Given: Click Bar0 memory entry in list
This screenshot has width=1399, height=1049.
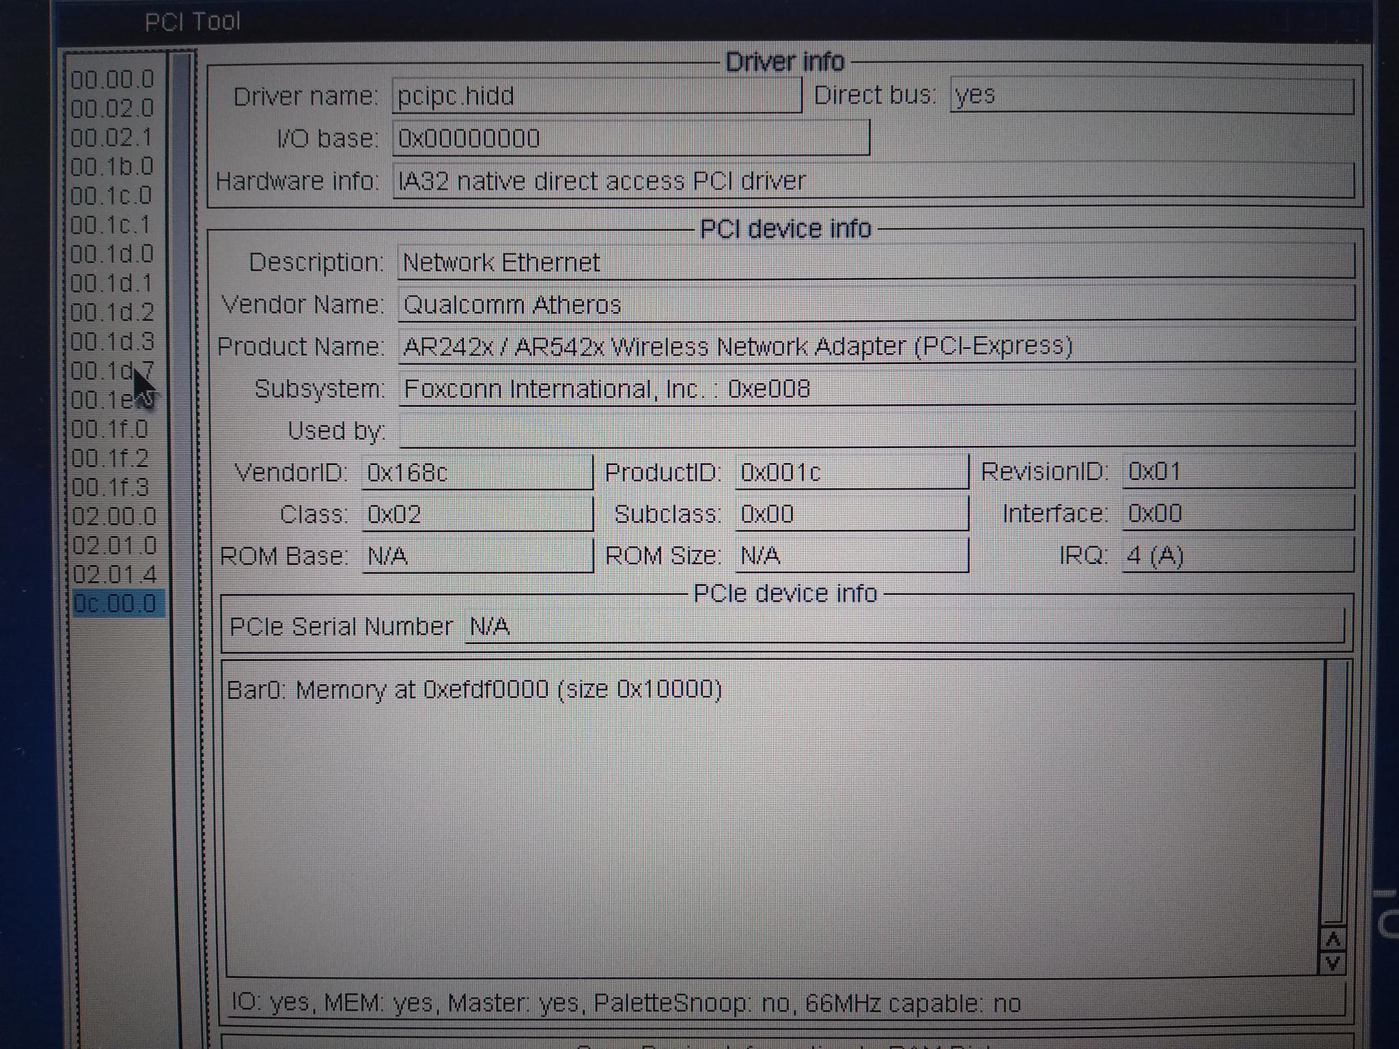Looking at the screenshot, I should click(474, 690).
